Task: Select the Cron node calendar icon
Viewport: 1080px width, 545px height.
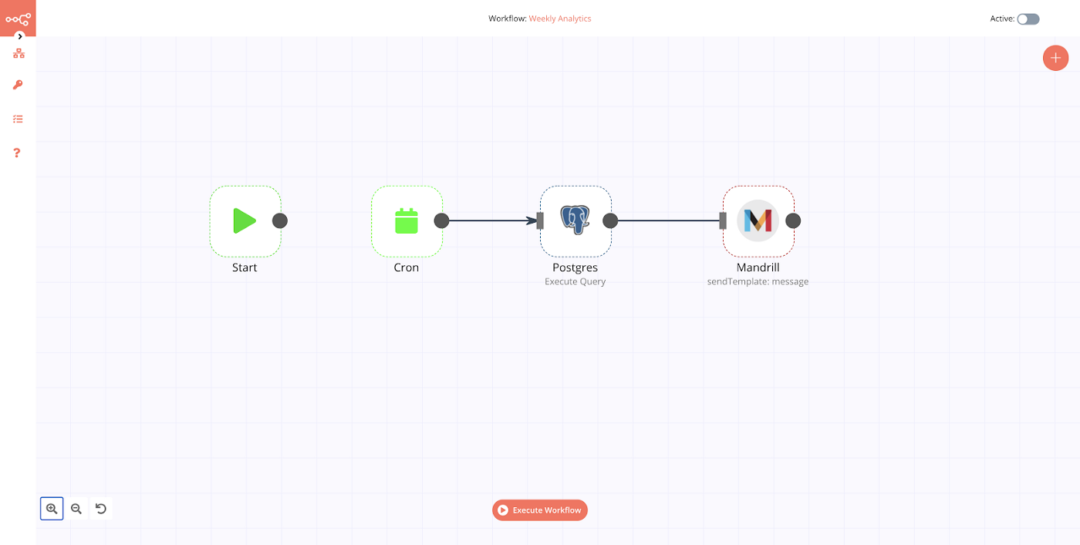Action: pos(407,221)
